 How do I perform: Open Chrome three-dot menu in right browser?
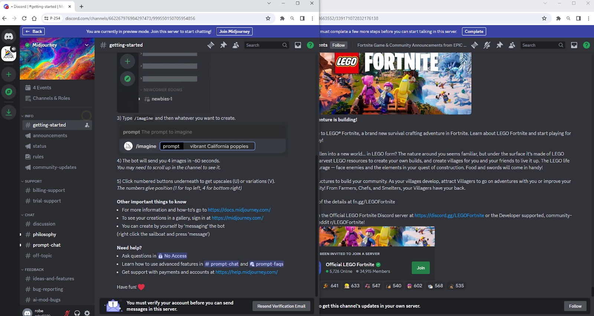click(x=588, y=18)
